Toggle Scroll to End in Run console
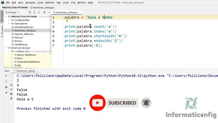This screenshot has width=218, height=123. point(11,90)
